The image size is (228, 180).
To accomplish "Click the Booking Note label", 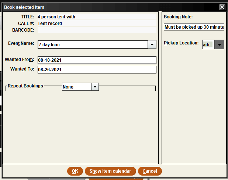I will point(178,17).
